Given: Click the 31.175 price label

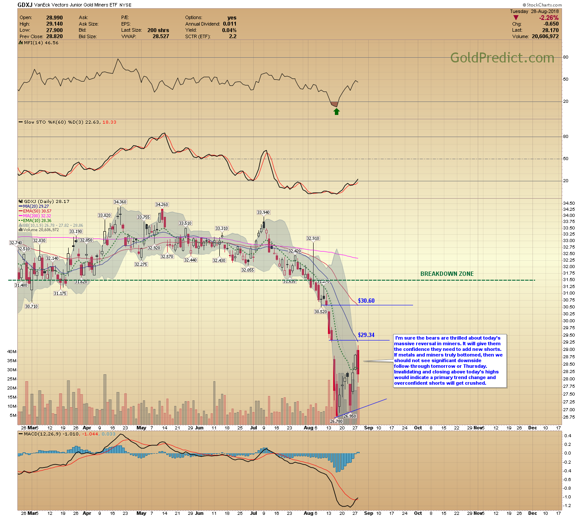Looking at the screenshot, I should [x=60, y=293].
